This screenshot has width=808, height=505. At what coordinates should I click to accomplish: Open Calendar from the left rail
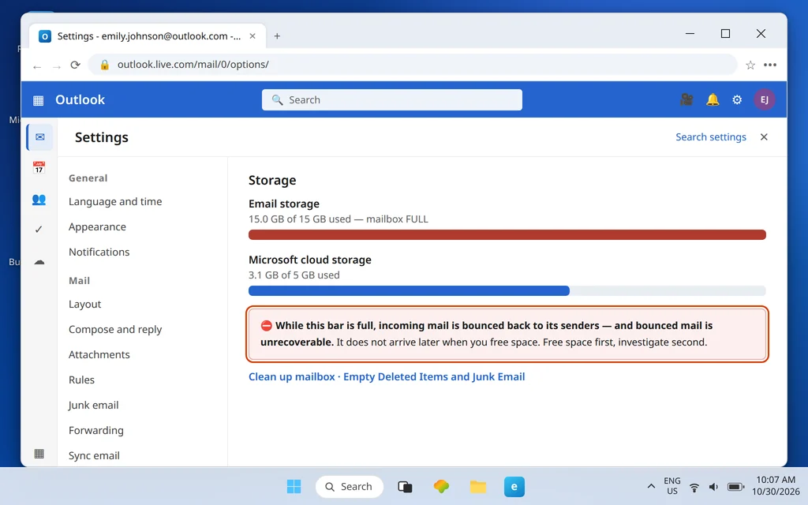(x=39, y=167)
